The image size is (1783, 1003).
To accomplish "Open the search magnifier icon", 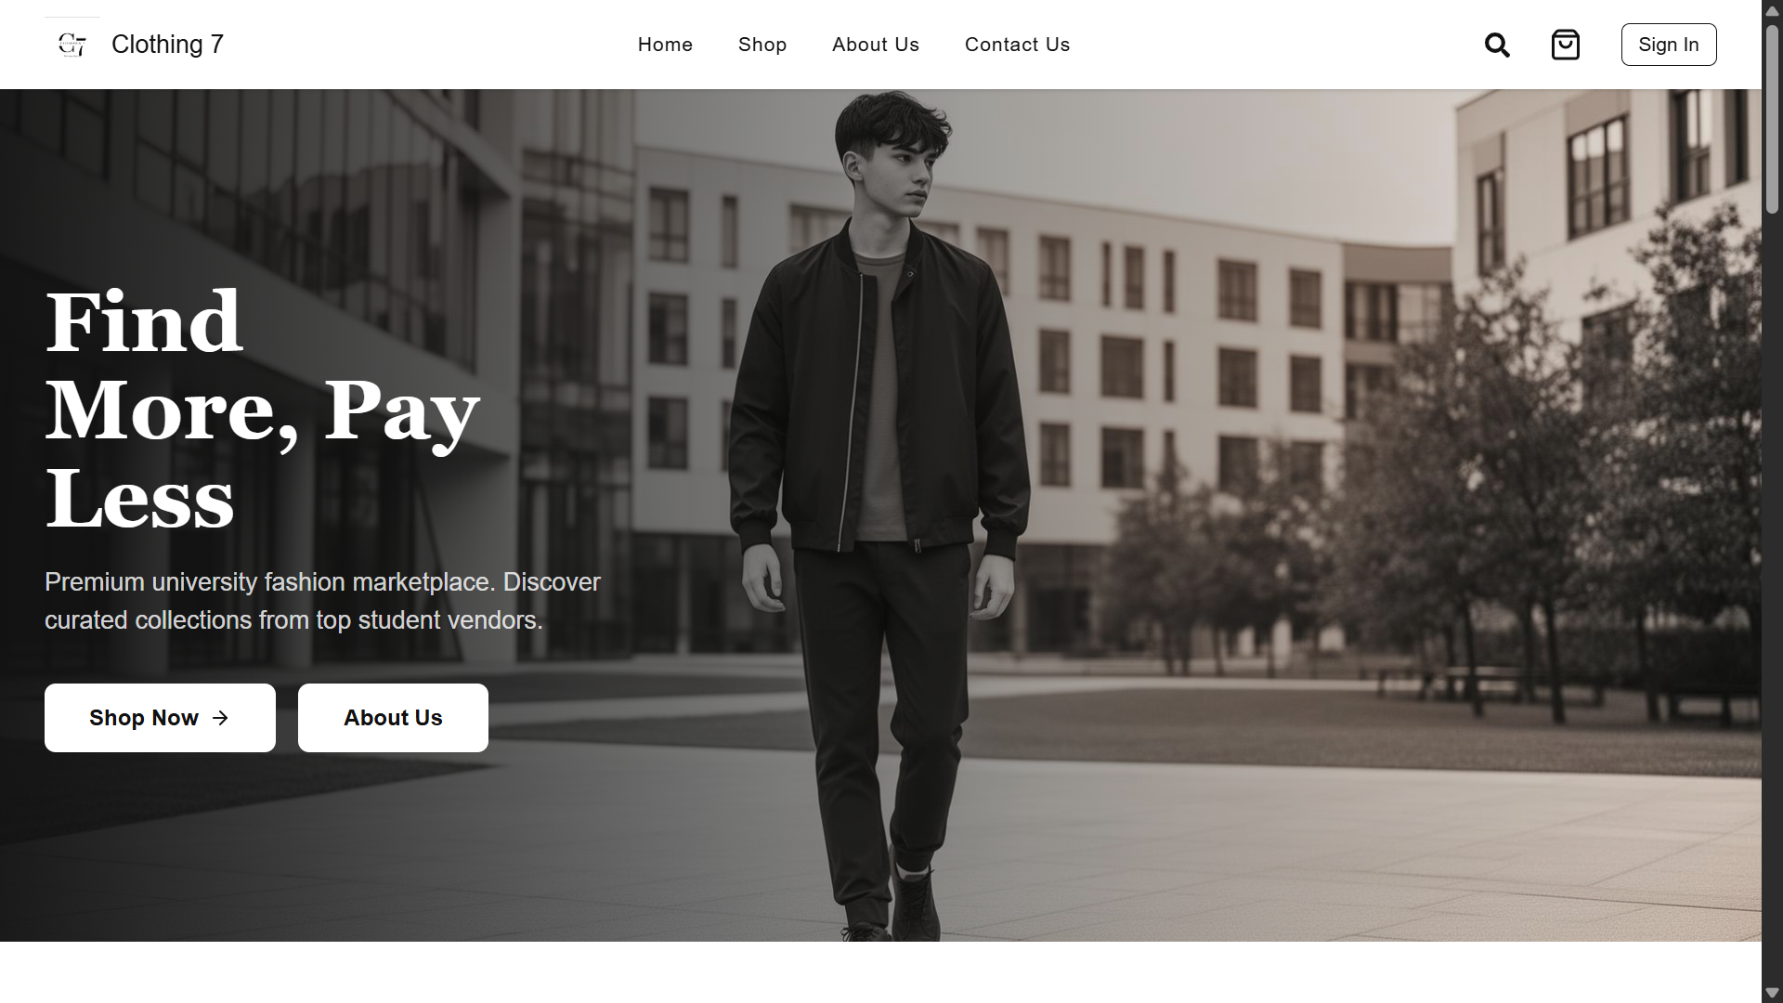I will pos(1497,45).
